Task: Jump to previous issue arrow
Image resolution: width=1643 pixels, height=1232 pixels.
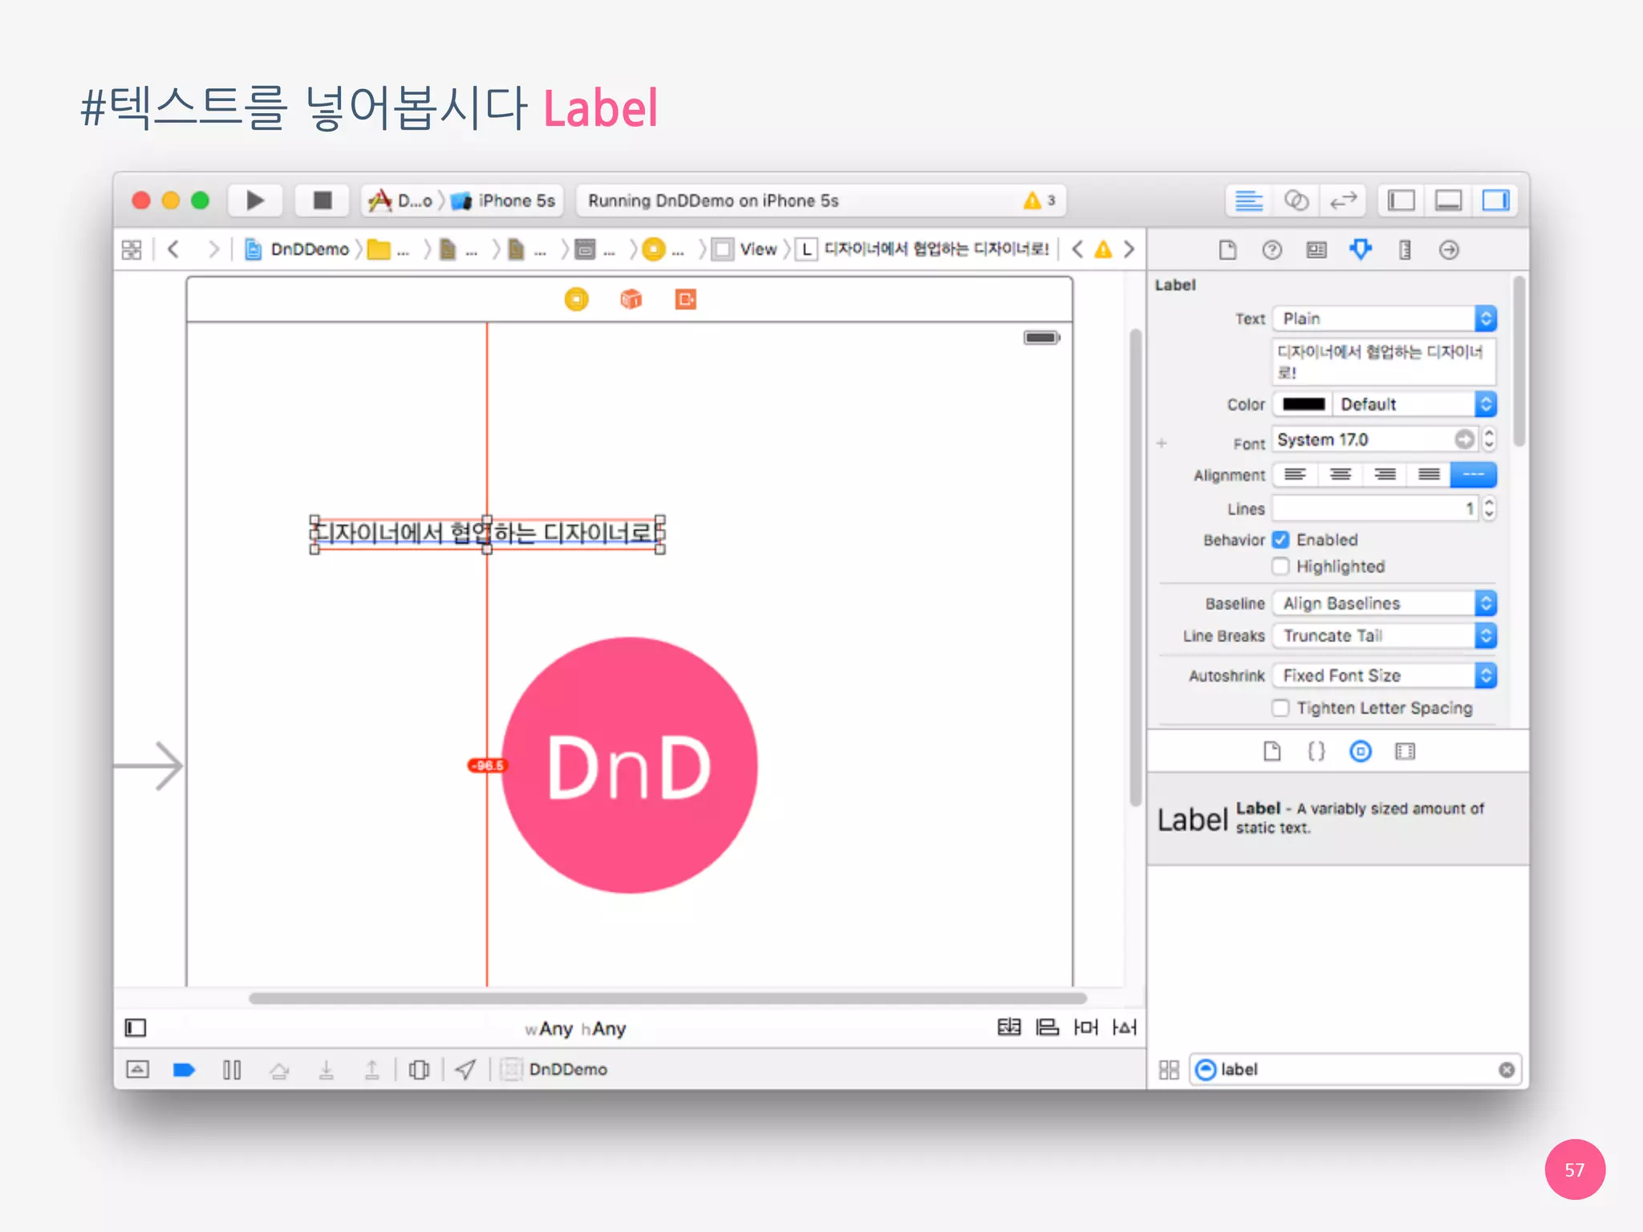Action: [1077, 249]
